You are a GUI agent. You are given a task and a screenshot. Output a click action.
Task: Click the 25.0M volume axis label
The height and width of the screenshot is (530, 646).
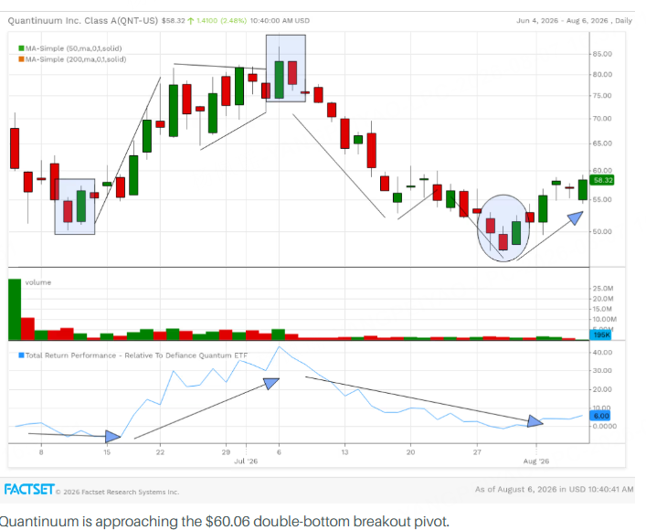click(x=603, y=289)
